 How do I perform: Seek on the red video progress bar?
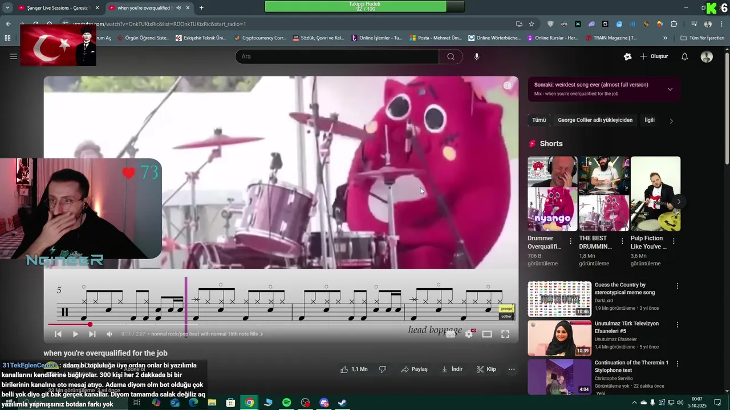281,325
